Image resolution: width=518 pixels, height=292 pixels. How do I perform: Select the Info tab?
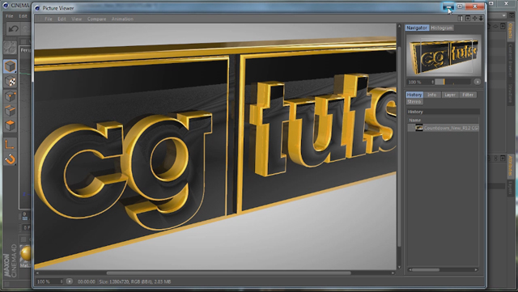point(431,95)
